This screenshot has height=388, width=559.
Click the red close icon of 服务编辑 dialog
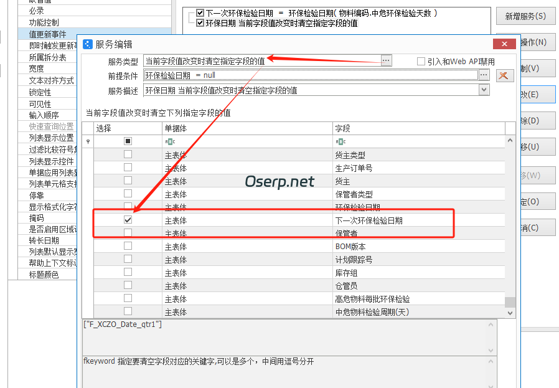[x=504, y=44]
